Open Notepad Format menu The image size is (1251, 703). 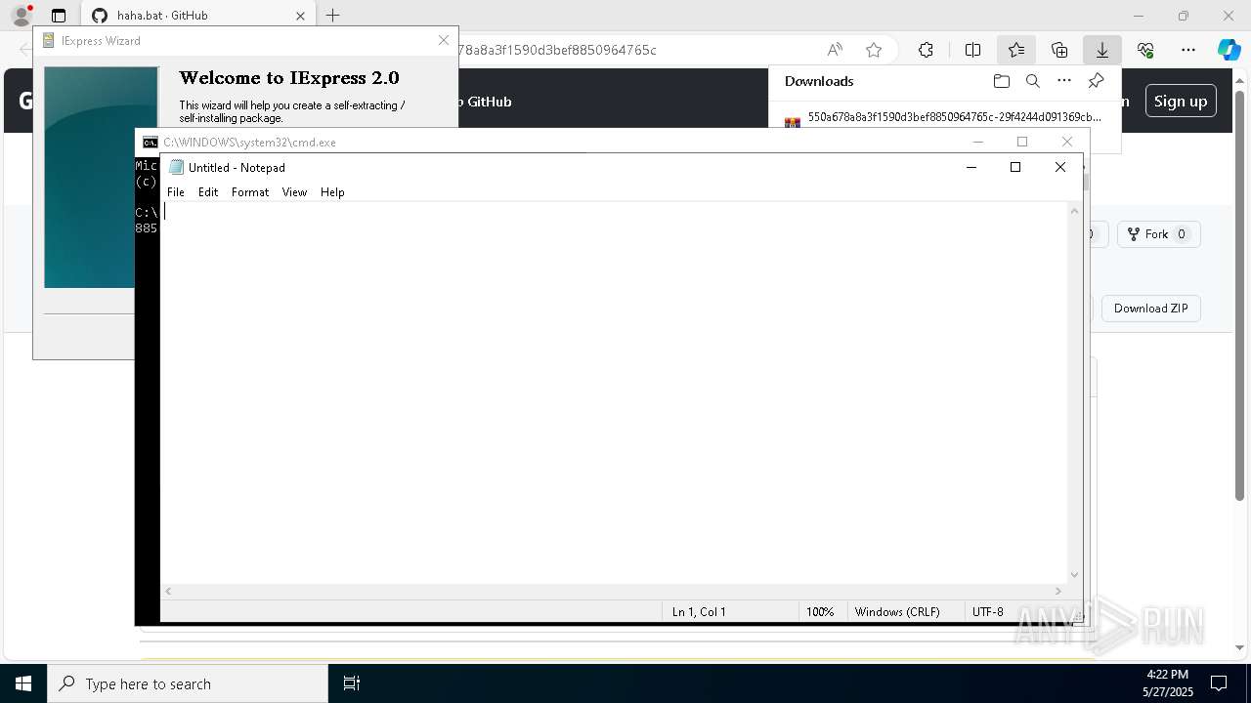(x=250, y=192)
